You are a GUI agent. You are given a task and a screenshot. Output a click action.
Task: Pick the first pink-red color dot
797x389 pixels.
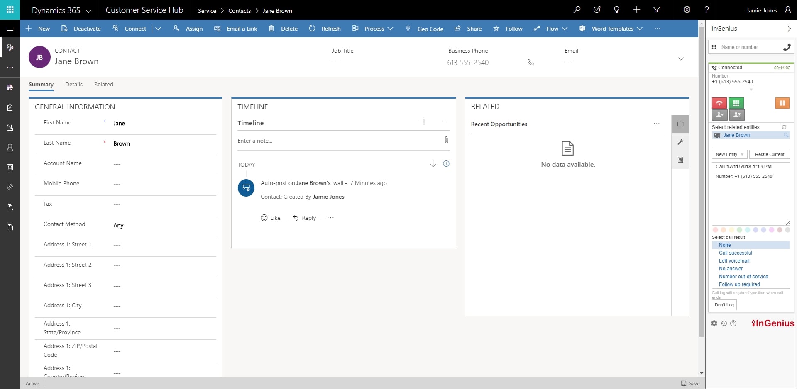coord(715,230)
